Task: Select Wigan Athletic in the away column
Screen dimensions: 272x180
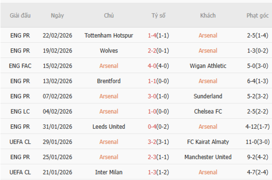Action: coord(208,66)
